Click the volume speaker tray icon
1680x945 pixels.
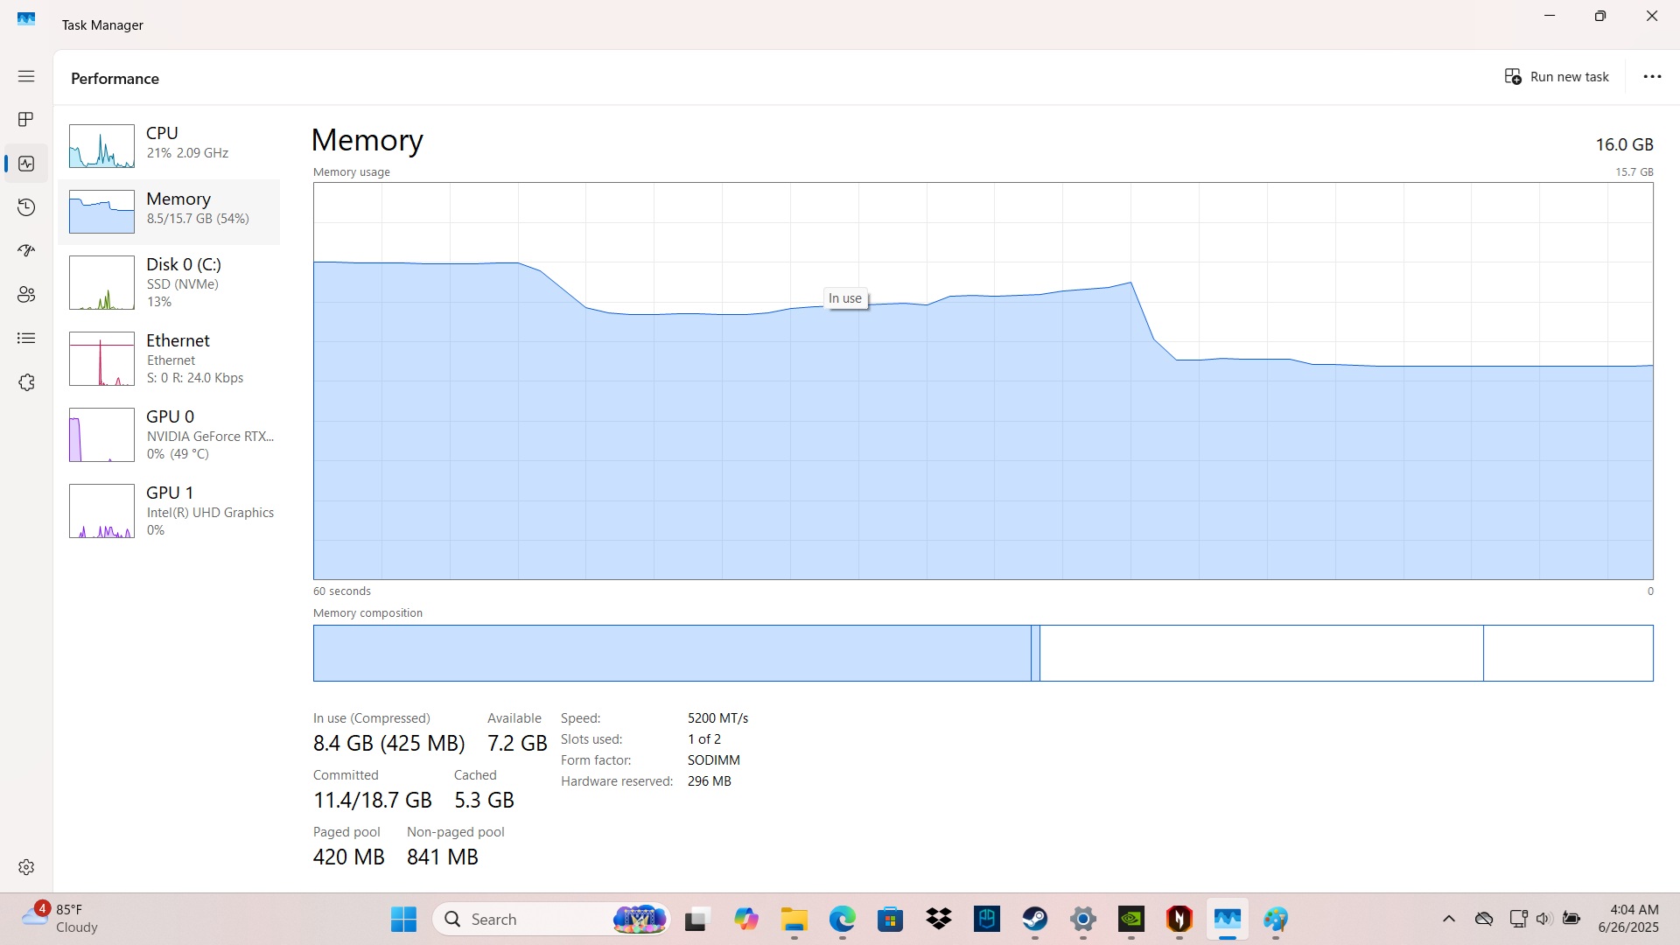tap(1544, 919)
